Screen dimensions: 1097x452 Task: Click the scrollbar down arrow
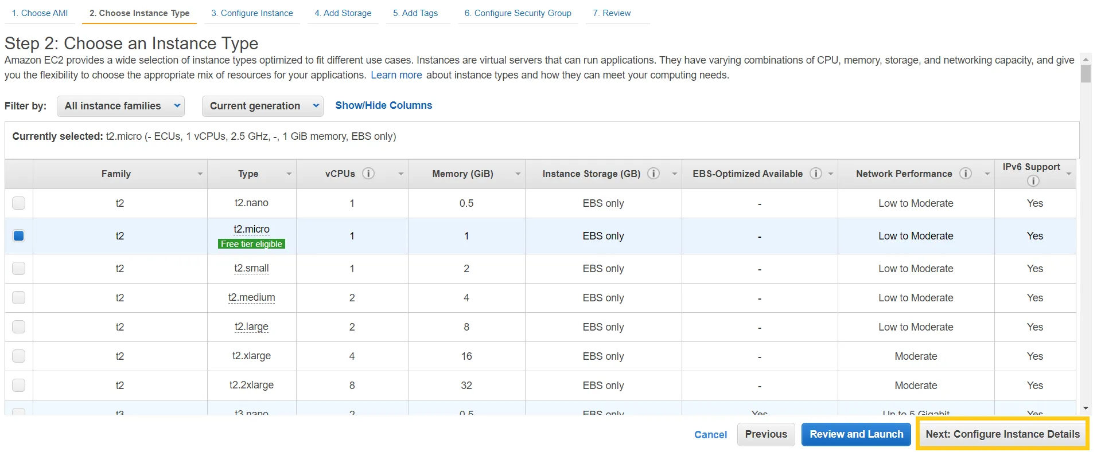[x=1086, y=408]
